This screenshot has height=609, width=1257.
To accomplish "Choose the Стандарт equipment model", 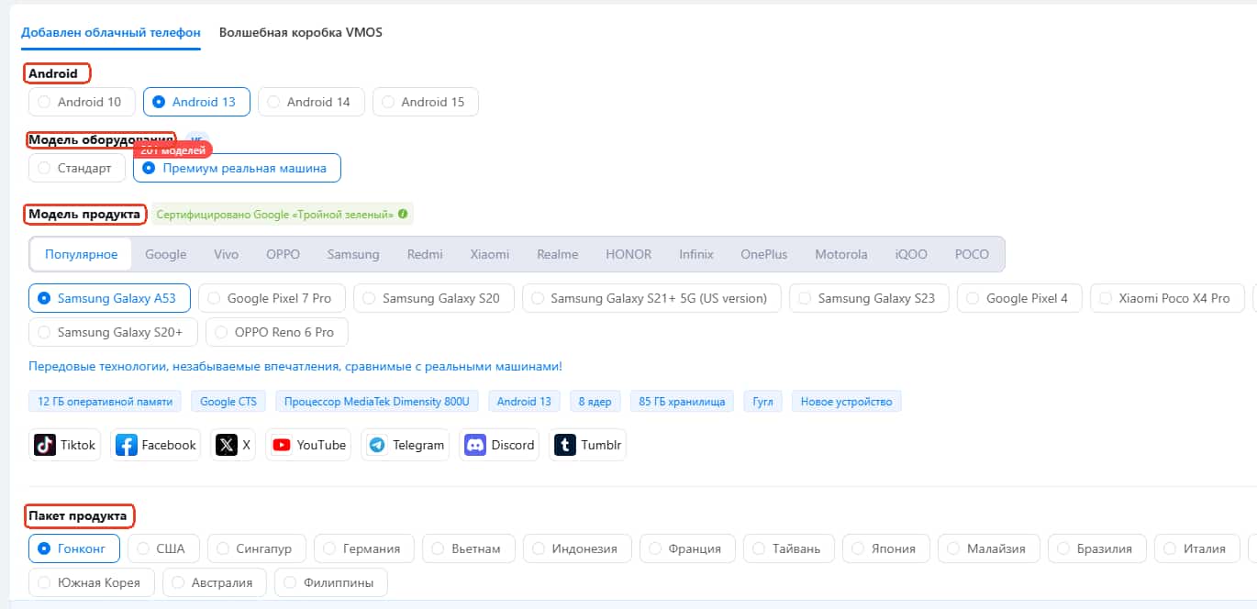I will pyautogui.click(x=77, y=168).
